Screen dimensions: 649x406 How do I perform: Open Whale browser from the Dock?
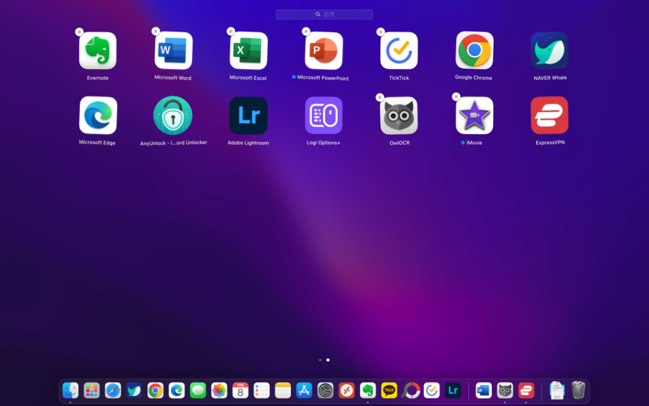pyautogui.click(x=134, y=391)
